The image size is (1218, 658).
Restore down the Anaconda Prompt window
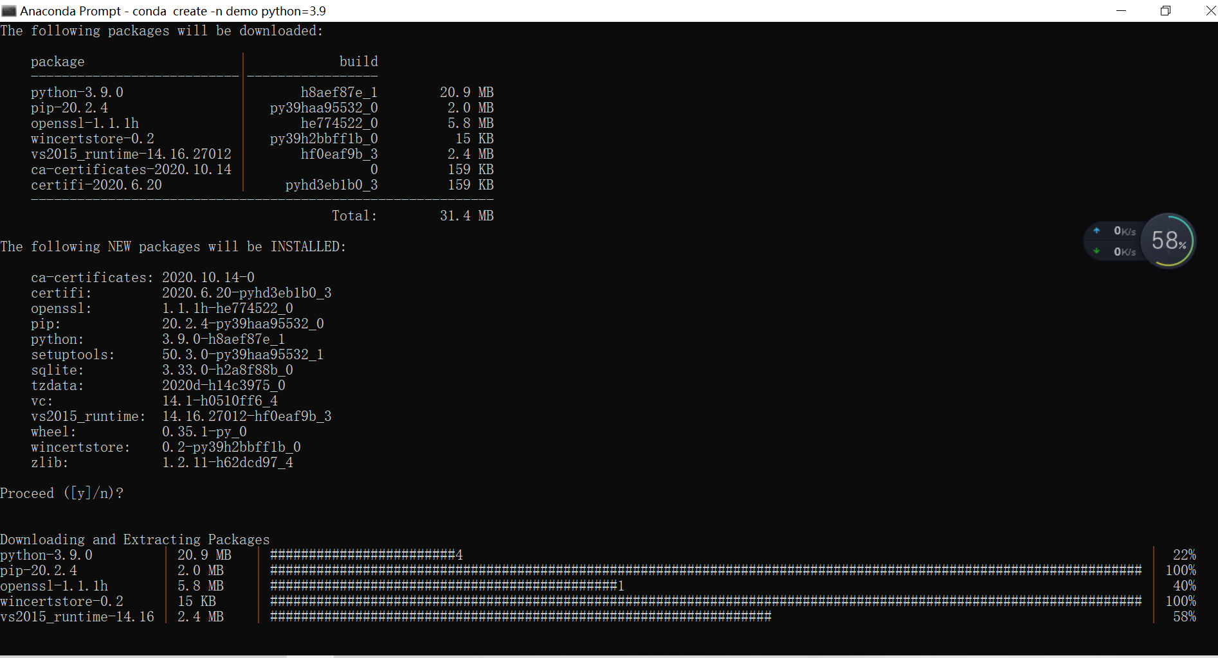(1165, 11)
